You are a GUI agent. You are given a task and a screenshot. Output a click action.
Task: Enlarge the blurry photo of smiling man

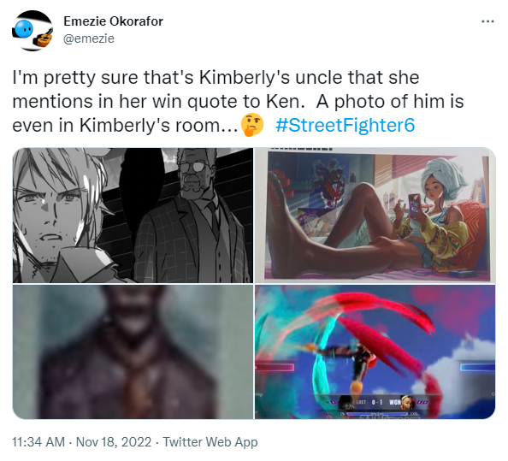click(133, 352)
